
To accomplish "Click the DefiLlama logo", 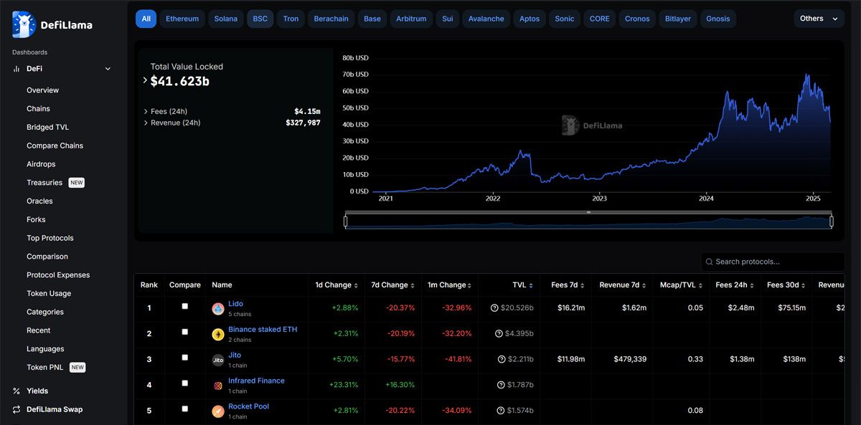I will (52, 24).
